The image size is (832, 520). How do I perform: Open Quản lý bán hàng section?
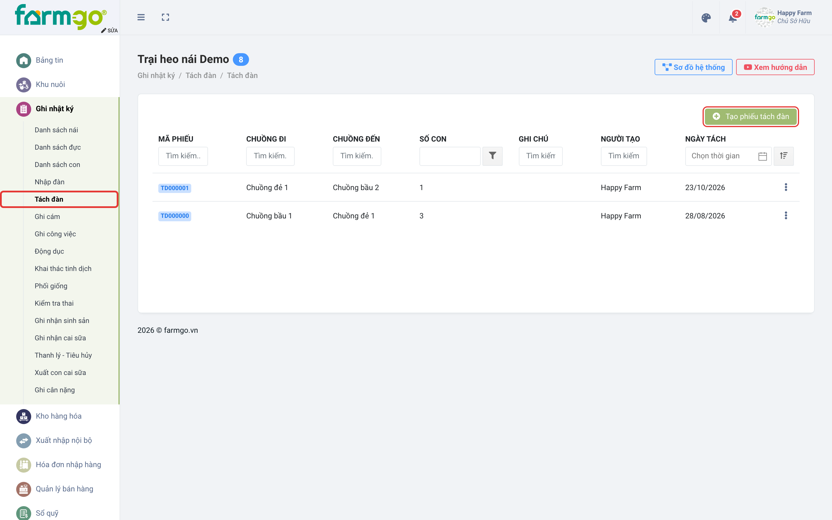(64, 489)
